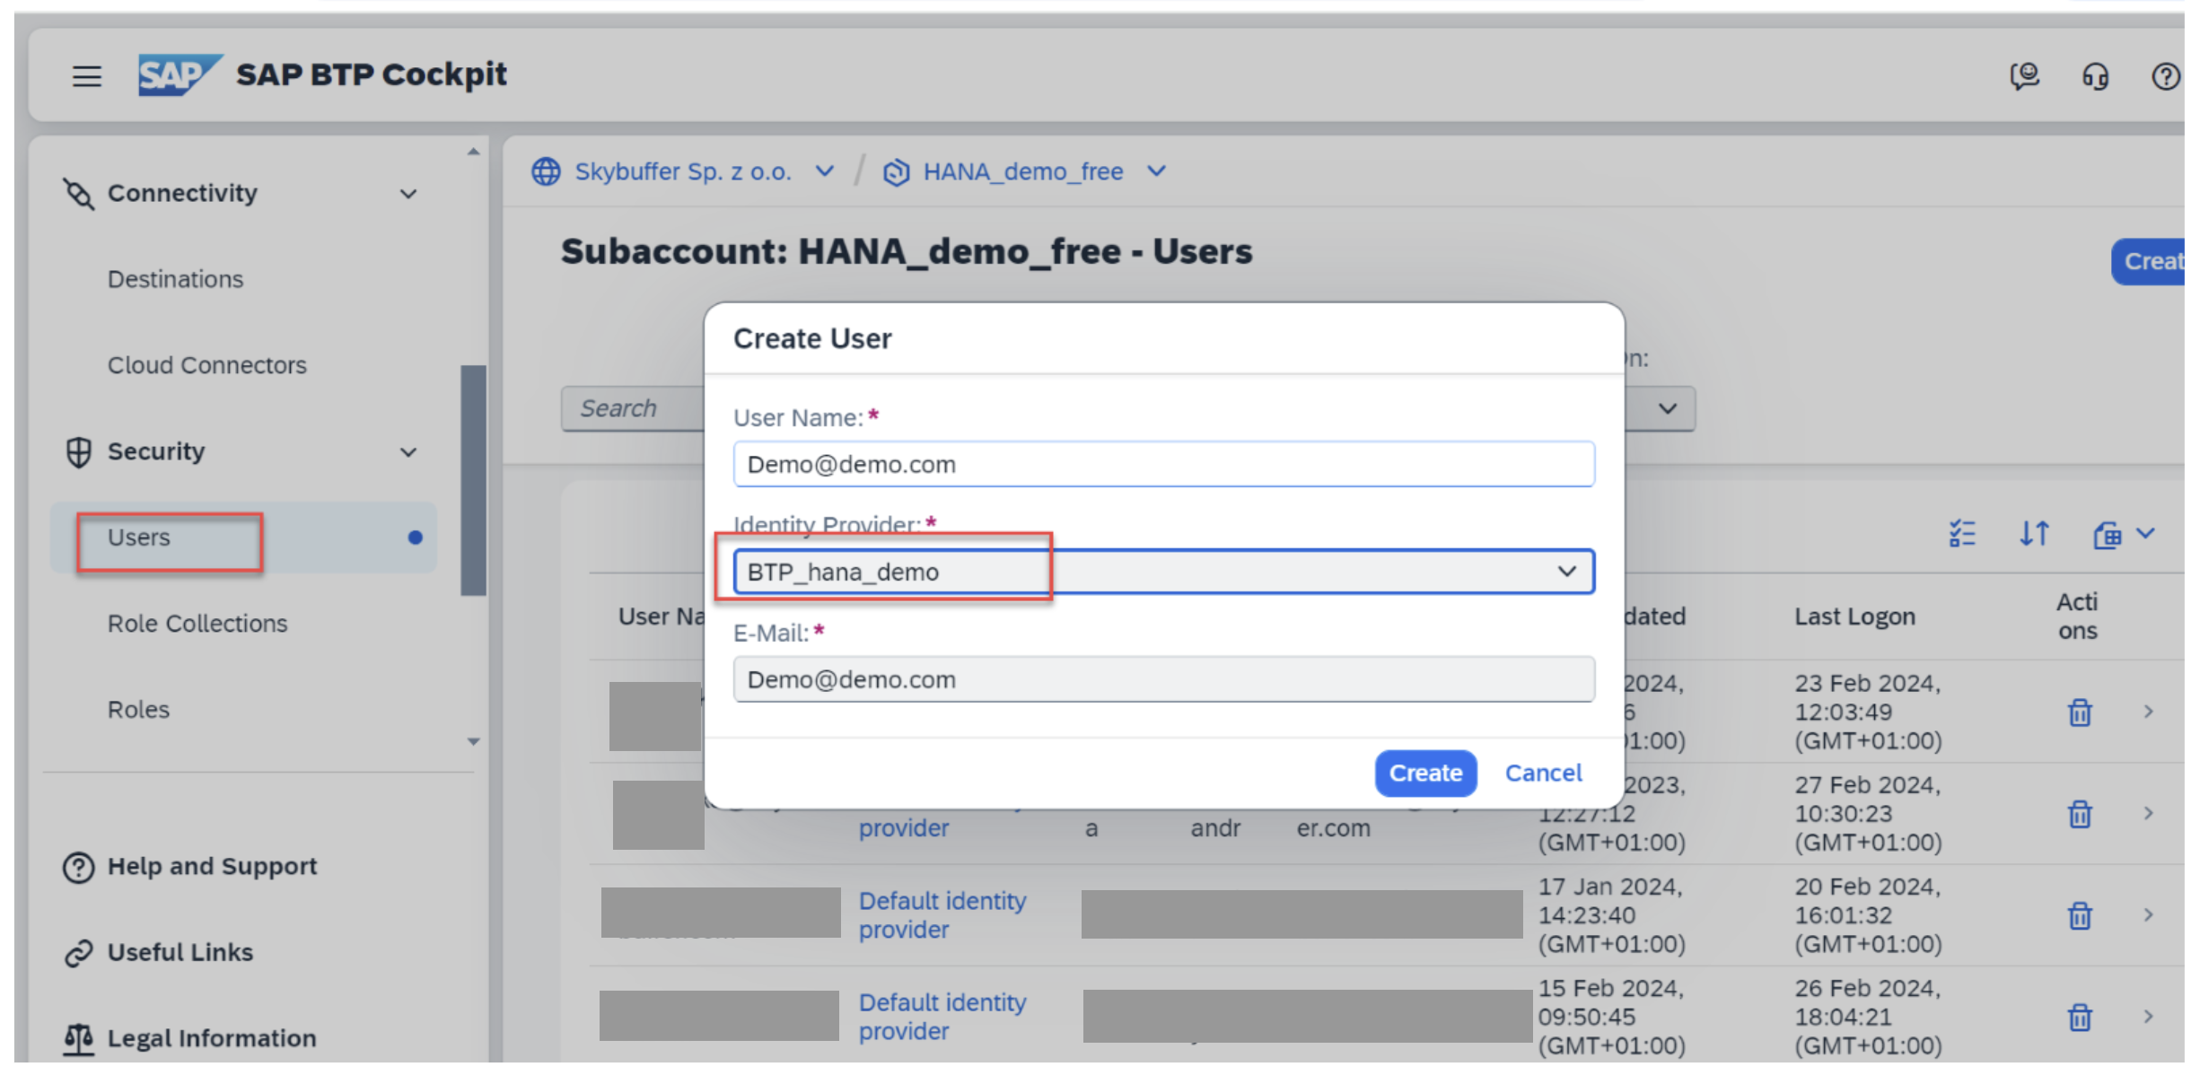This screenshot has height=1075, width=2191.
Task: Click Default identity provider link in 17 Jan row
Action: coord(942,915)
